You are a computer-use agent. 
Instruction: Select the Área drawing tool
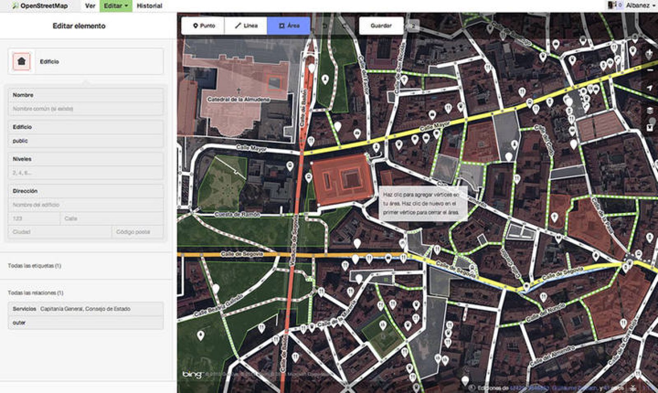(288, 25)
